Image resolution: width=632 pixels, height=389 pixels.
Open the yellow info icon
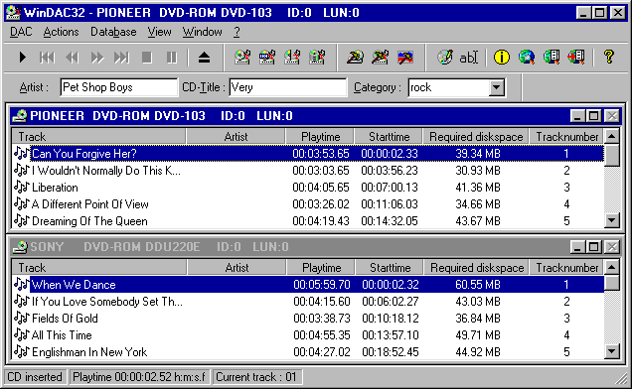coord(502,58)
